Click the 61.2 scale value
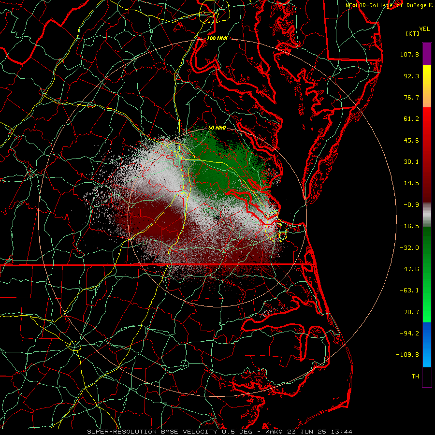The image size is (435, 435). coord(411,119)
